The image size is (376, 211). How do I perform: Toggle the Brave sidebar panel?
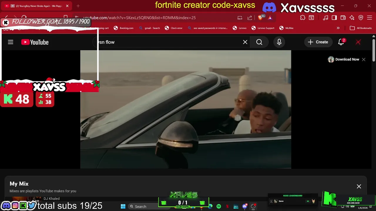[x=334, y=18]
